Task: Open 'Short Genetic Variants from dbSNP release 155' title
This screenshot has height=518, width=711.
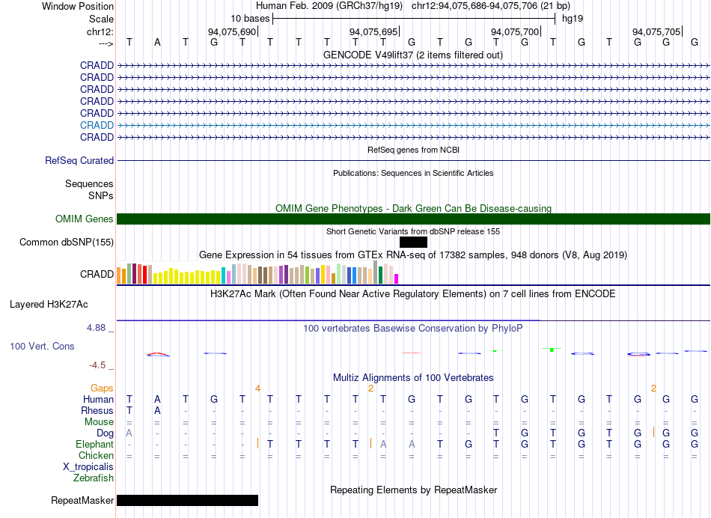Action: tap(413, 231)
